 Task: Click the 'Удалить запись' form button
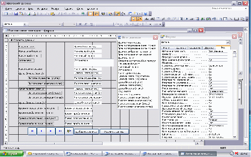tap(114, 131)
